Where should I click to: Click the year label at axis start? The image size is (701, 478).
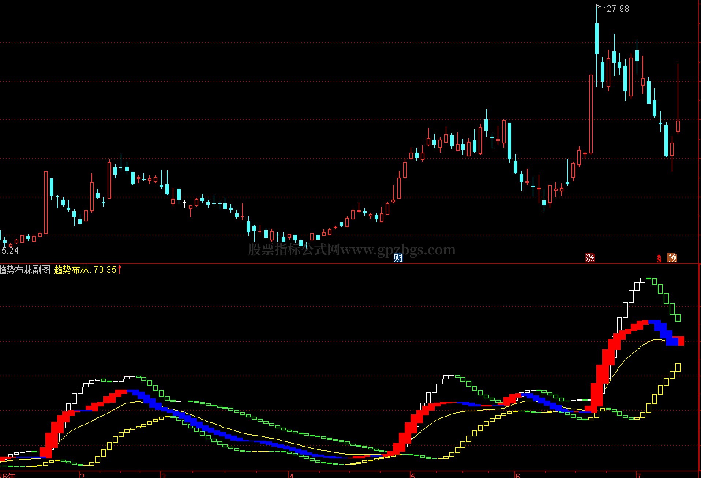pyautogui.click(x=8, y=475)
